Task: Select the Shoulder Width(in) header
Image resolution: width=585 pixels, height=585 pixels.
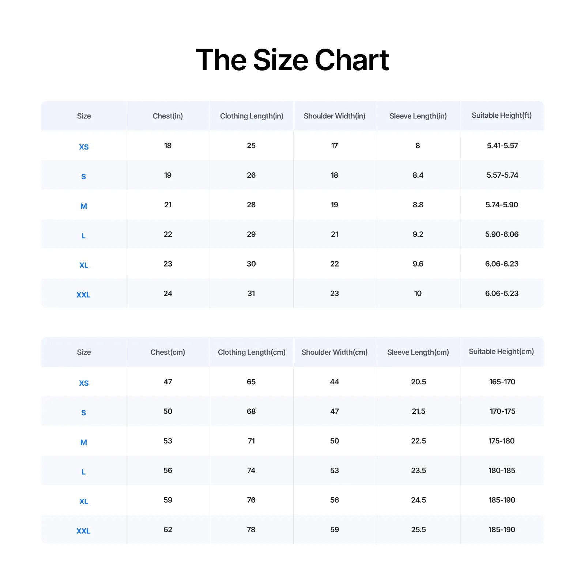Action: [335, 116]
